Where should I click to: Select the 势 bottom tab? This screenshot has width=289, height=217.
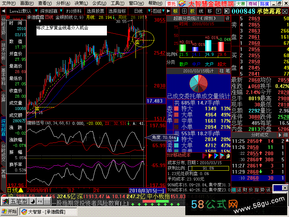[x=262, y=190]
